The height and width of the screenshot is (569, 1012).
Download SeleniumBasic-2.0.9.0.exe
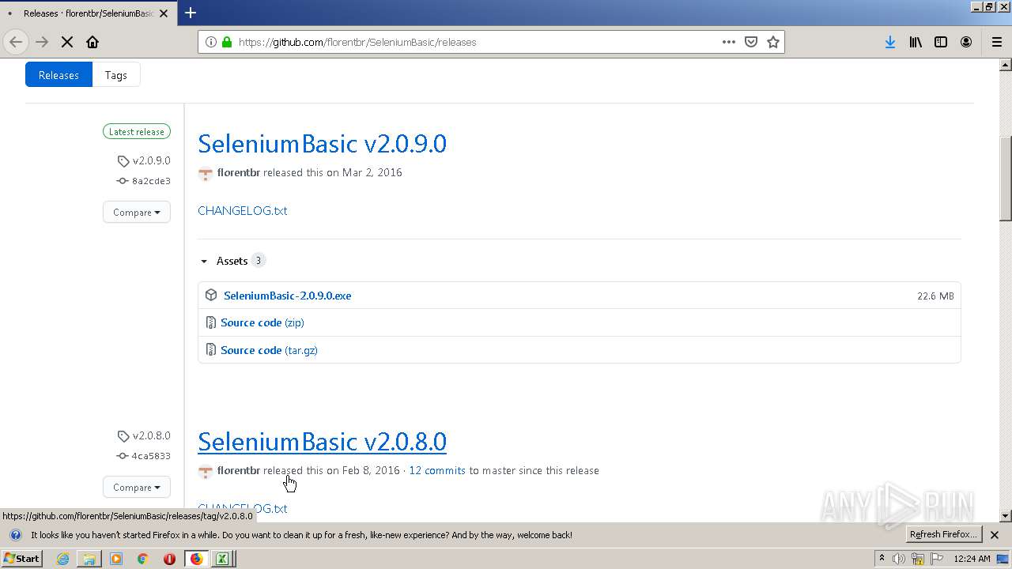point(287,296)
